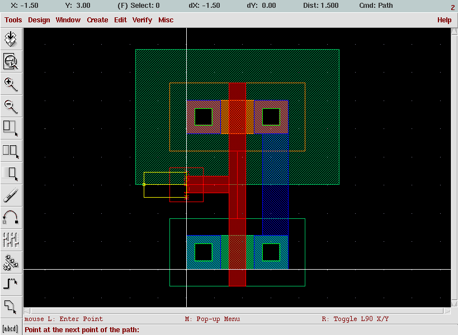The width and height of the screenshot is (458, 335).
Task: Click the 'R: Toggle L90 X/Y' hint
Action: point(355,319)
